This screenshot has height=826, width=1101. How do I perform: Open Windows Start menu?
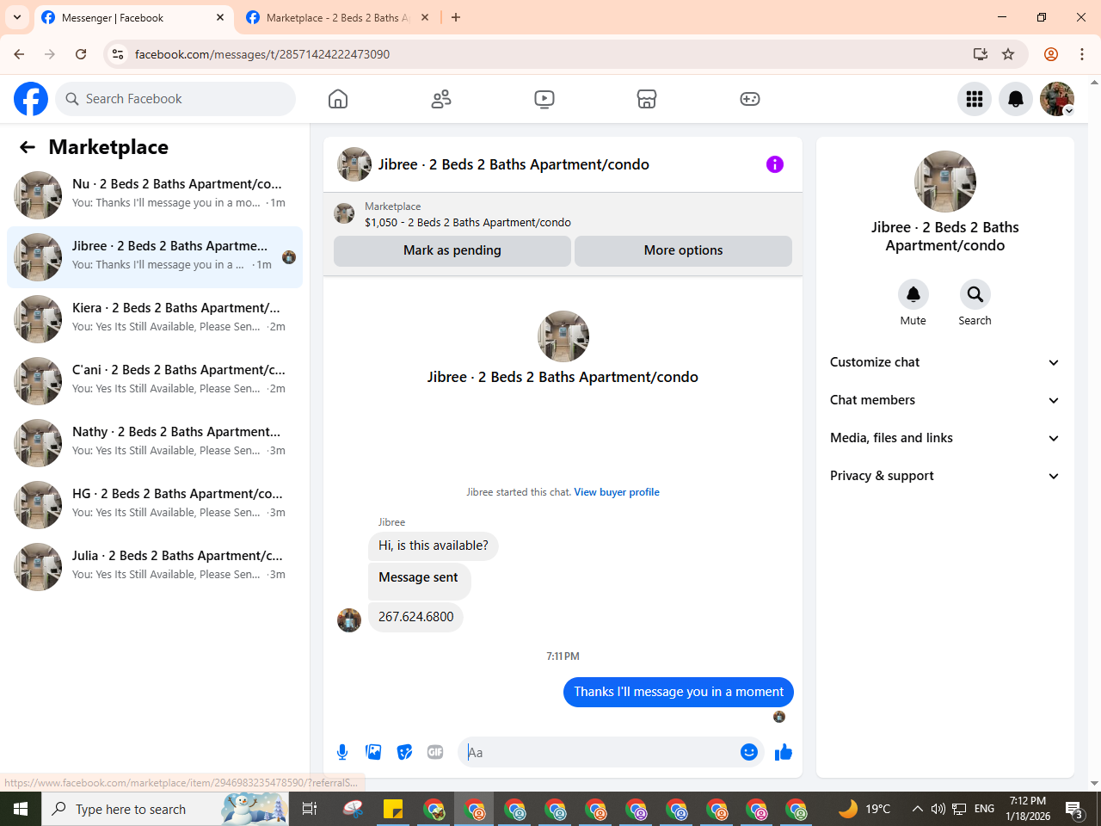[x=21, y=809]
